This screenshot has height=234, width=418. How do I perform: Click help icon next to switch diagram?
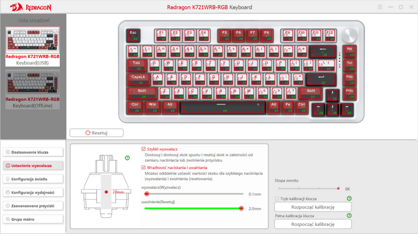127,158
